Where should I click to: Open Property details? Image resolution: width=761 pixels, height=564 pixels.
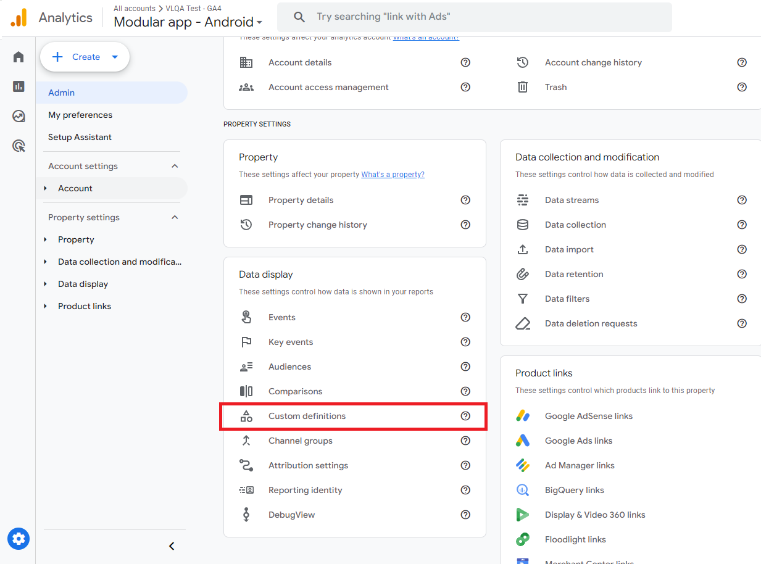(x=301, y=200)
